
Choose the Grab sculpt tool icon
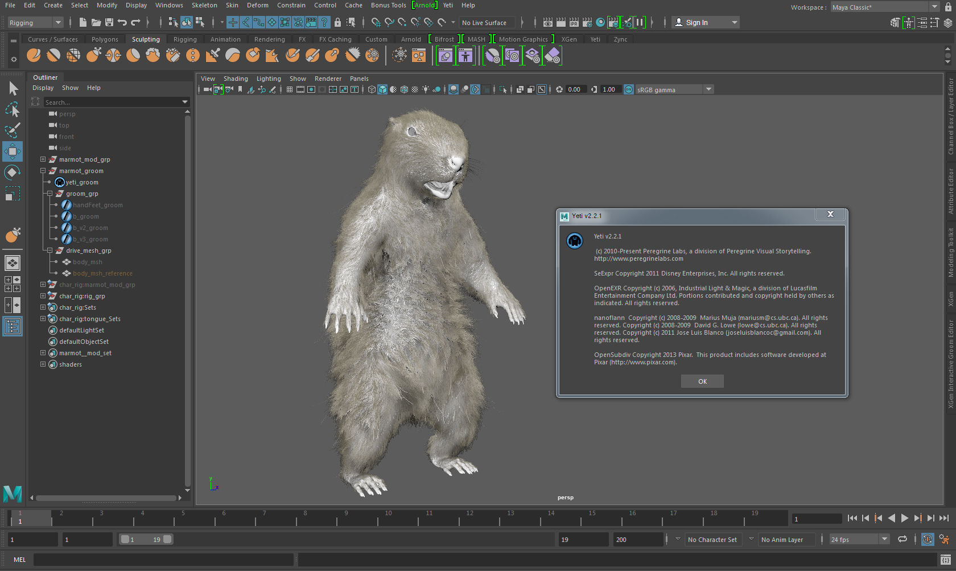pos(93,55)
